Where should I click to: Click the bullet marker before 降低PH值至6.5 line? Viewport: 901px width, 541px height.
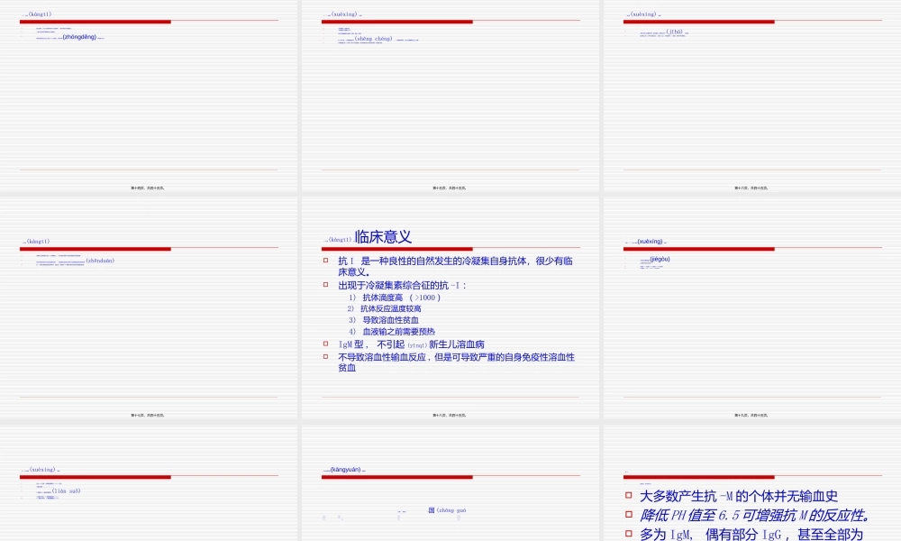[629, 513]
